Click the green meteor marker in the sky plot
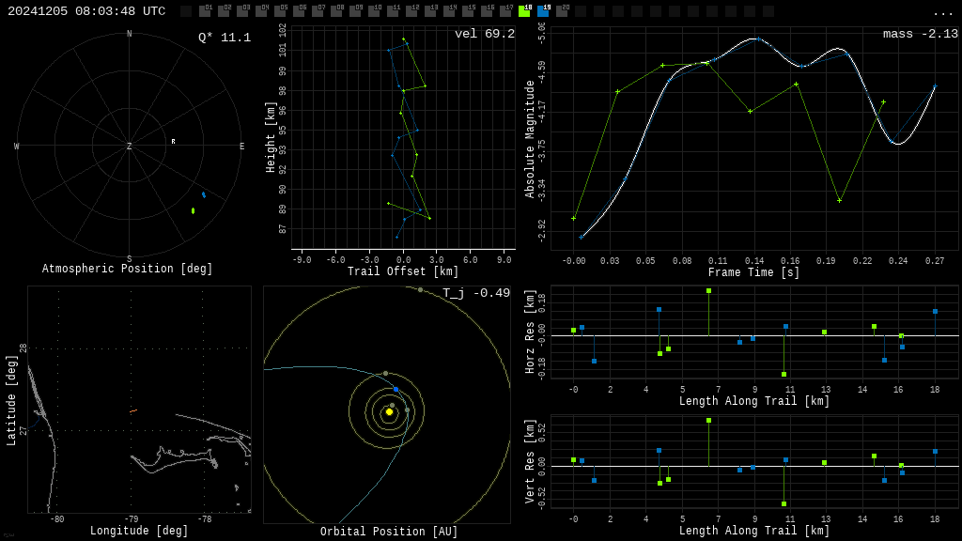Screen dimensions: 962x541 (194, 210)
